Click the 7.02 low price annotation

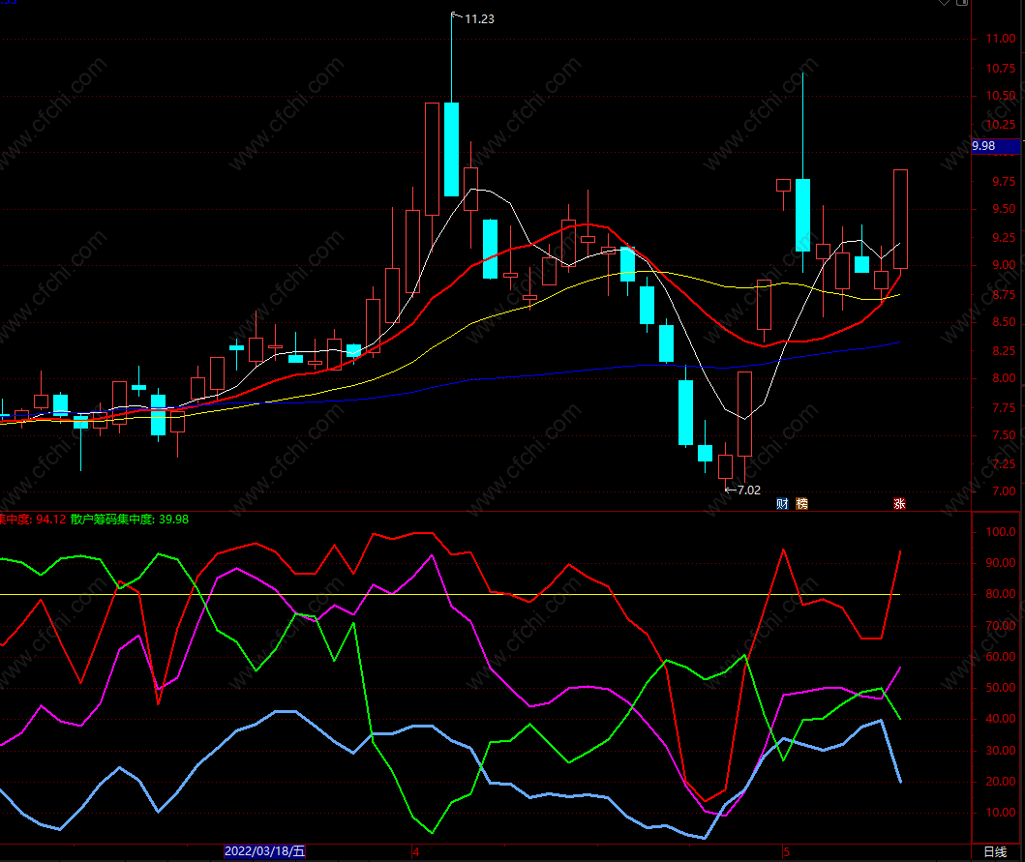point(748,490)
